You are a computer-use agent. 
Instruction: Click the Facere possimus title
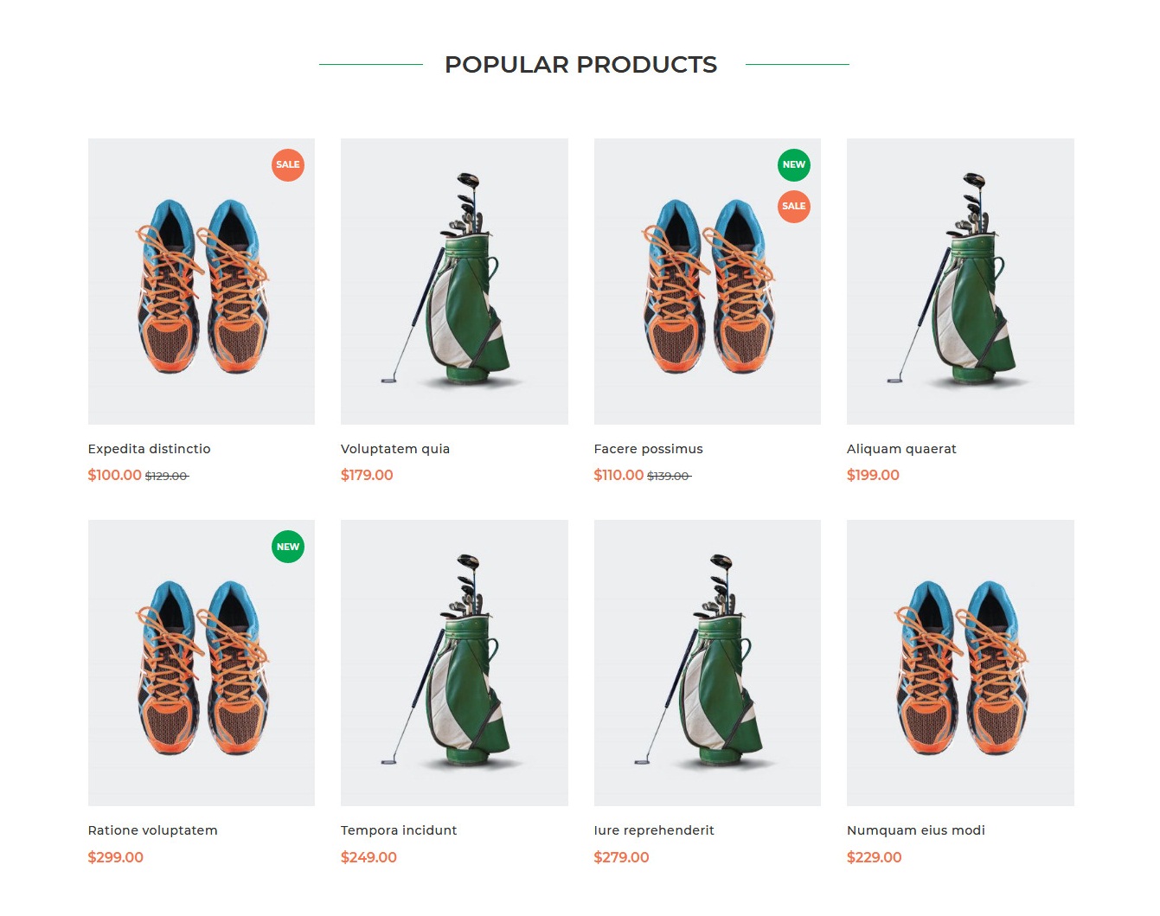point(649,449)
